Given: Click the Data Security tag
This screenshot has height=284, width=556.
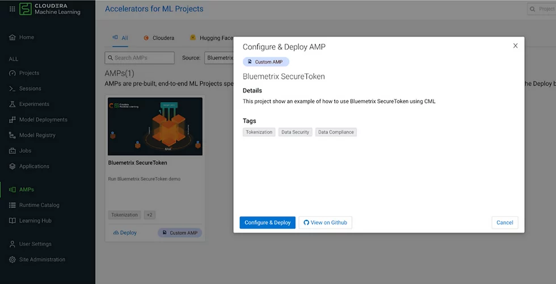Looking at the screenshot, I should coord(296,132).
